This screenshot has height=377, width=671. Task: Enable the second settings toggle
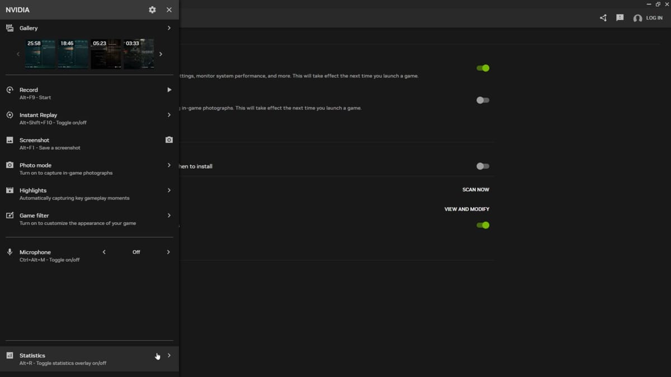pos(482,100)
